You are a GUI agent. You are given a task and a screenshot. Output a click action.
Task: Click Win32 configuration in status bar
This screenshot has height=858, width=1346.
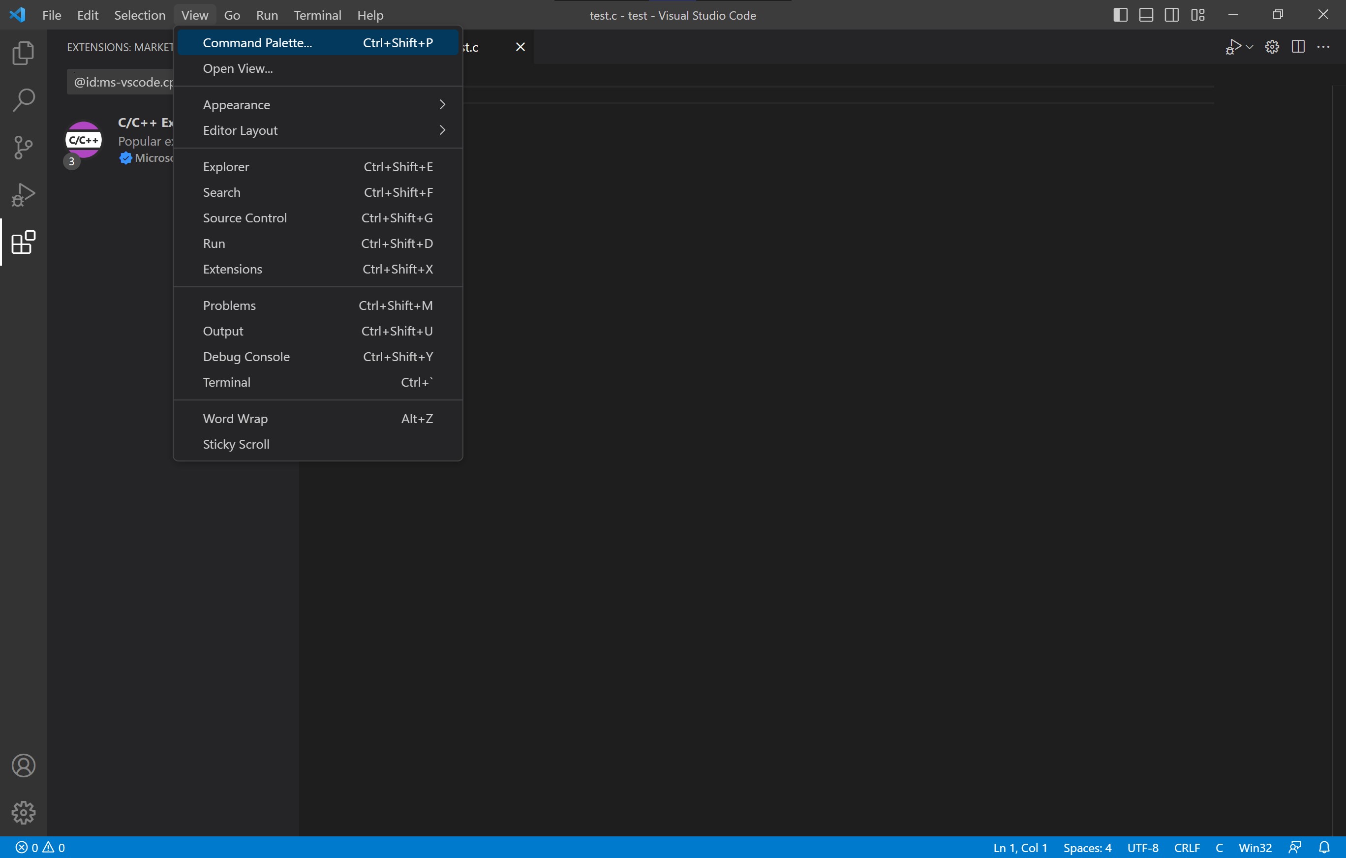[1255, 847]
